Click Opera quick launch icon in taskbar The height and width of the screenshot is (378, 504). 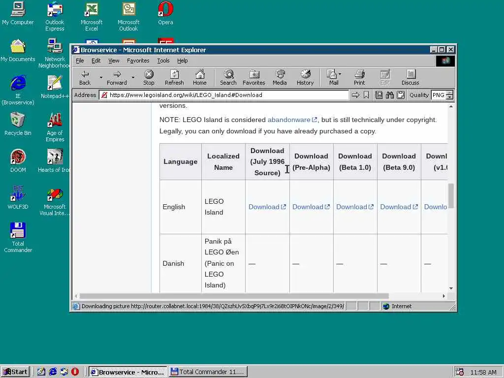tap(75, 372)
